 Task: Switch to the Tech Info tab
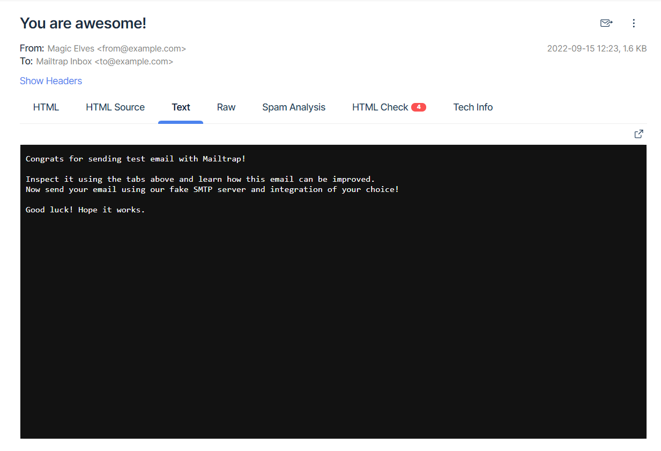tap(473, 107)
